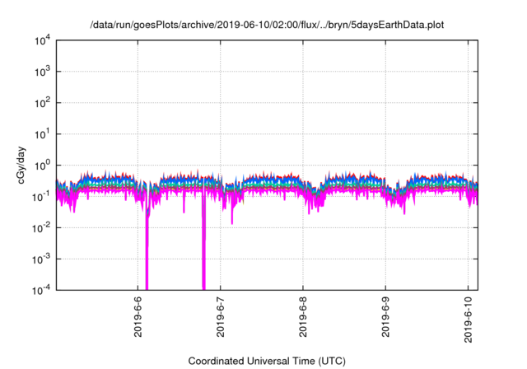This screenshot has width=527, height=369.
Task: Click the 10^3 y-axis tick label
Action: (x=42, y=72)
